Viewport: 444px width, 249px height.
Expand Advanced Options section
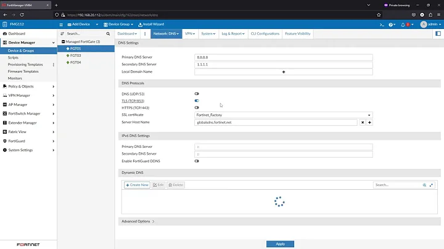coord(138,221)
